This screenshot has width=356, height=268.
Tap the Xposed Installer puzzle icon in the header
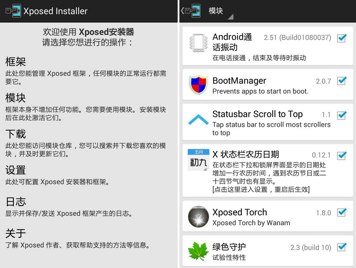(13, 11)
